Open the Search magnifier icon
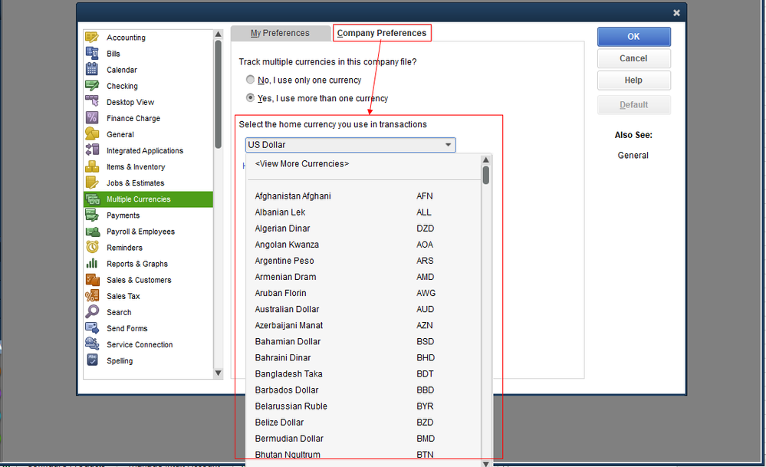Viewport: 766px width, 467px height. tap(92, 311)
